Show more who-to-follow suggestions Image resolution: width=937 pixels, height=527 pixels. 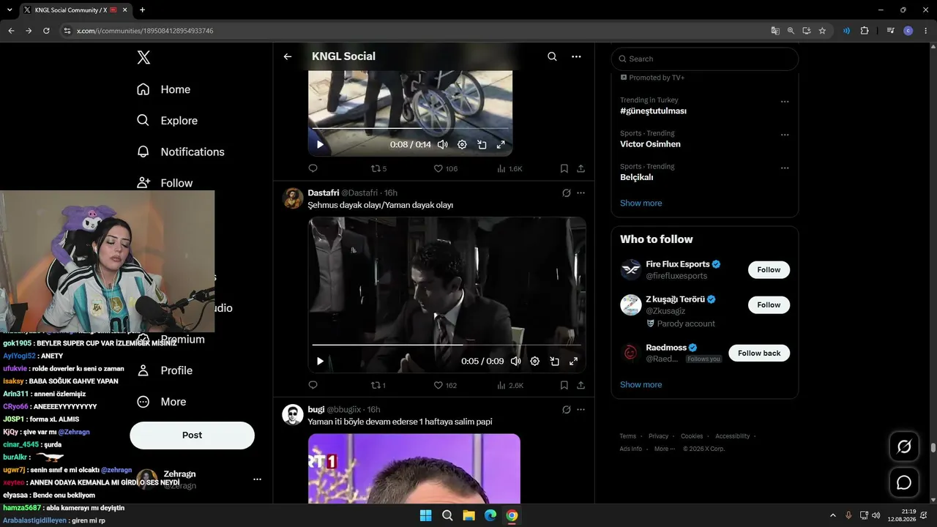point(641,384)
